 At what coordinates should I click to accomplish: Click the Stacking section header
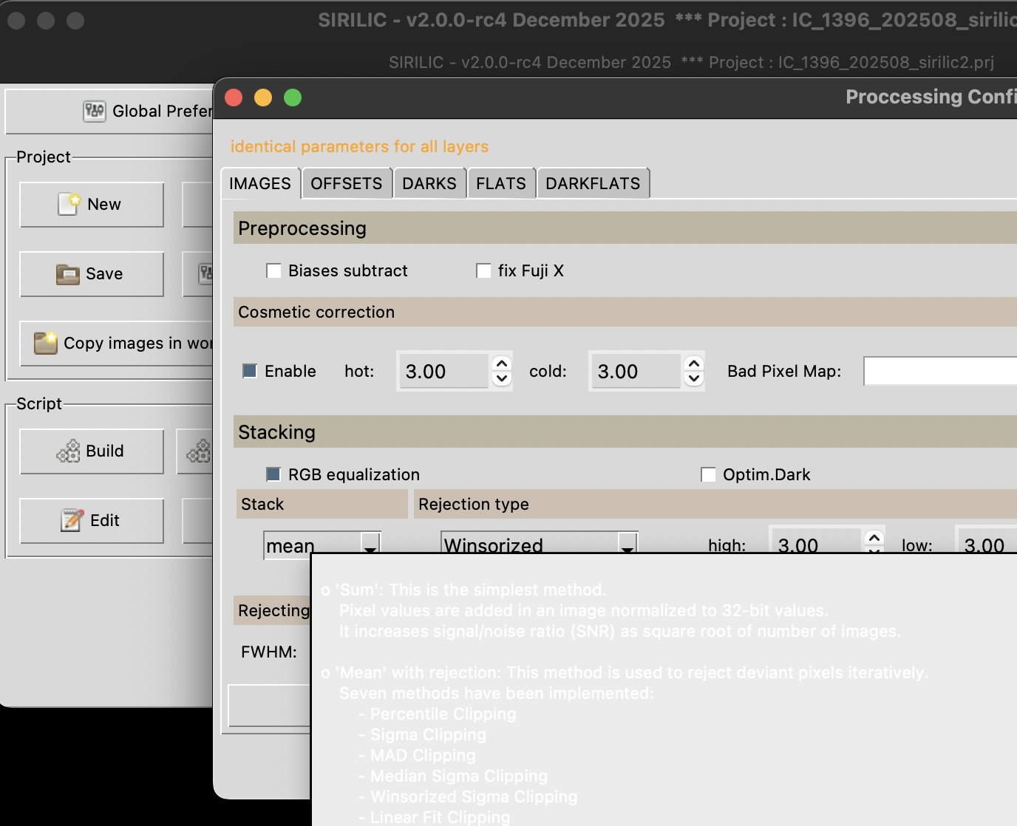pyautogui.click(x=625, y=432)
